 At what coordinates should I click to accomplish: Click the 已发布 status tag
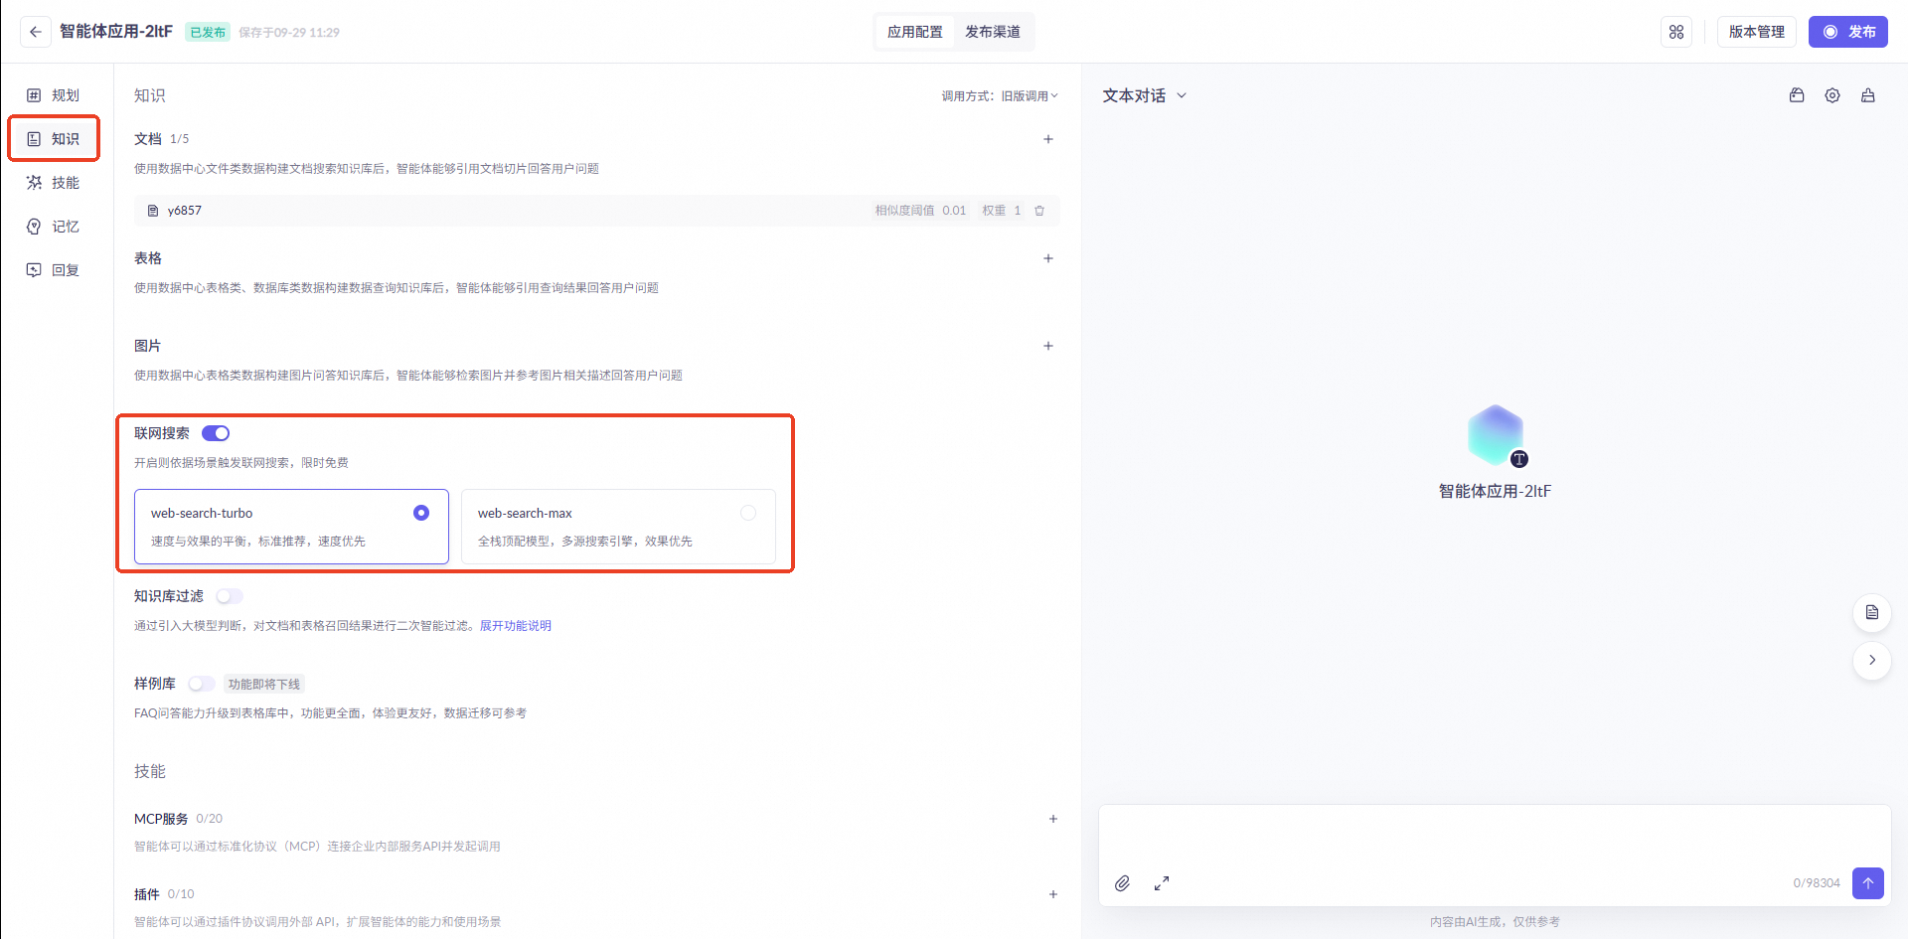(x=208, y=33)
